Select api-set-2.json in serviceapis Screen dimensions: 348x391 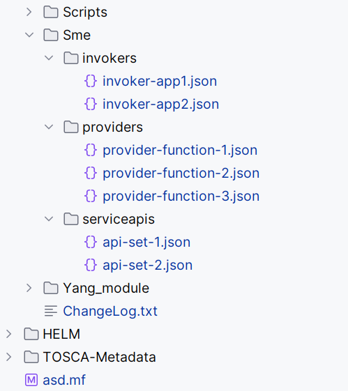click(147, 265)
